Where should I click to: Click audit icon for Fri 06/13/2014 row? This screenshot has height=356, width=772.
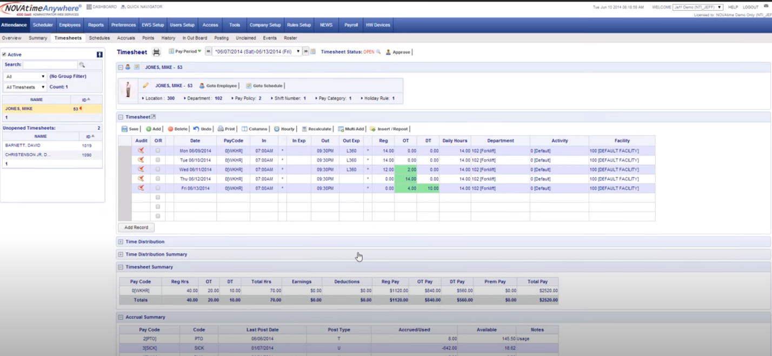point(141,188)
